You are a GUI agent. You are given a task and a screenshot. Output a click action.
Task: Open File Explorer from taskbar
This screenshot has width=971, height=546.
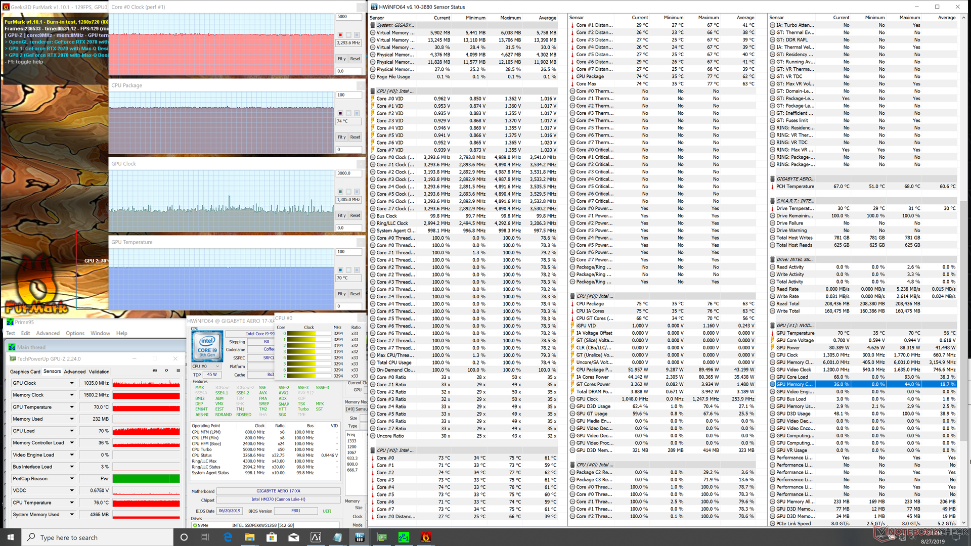250,537
